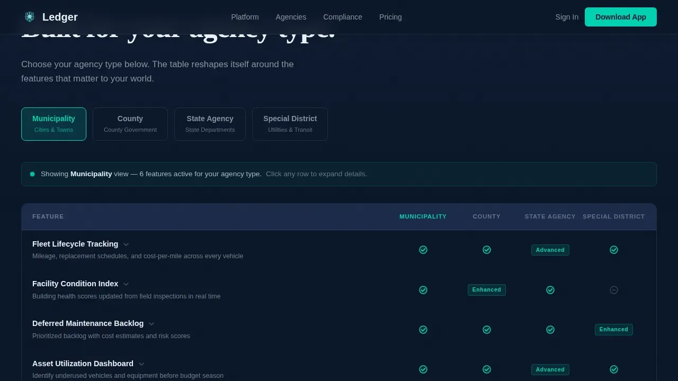Click Asset Utilization Special District checkmark icon

[614, 369]
